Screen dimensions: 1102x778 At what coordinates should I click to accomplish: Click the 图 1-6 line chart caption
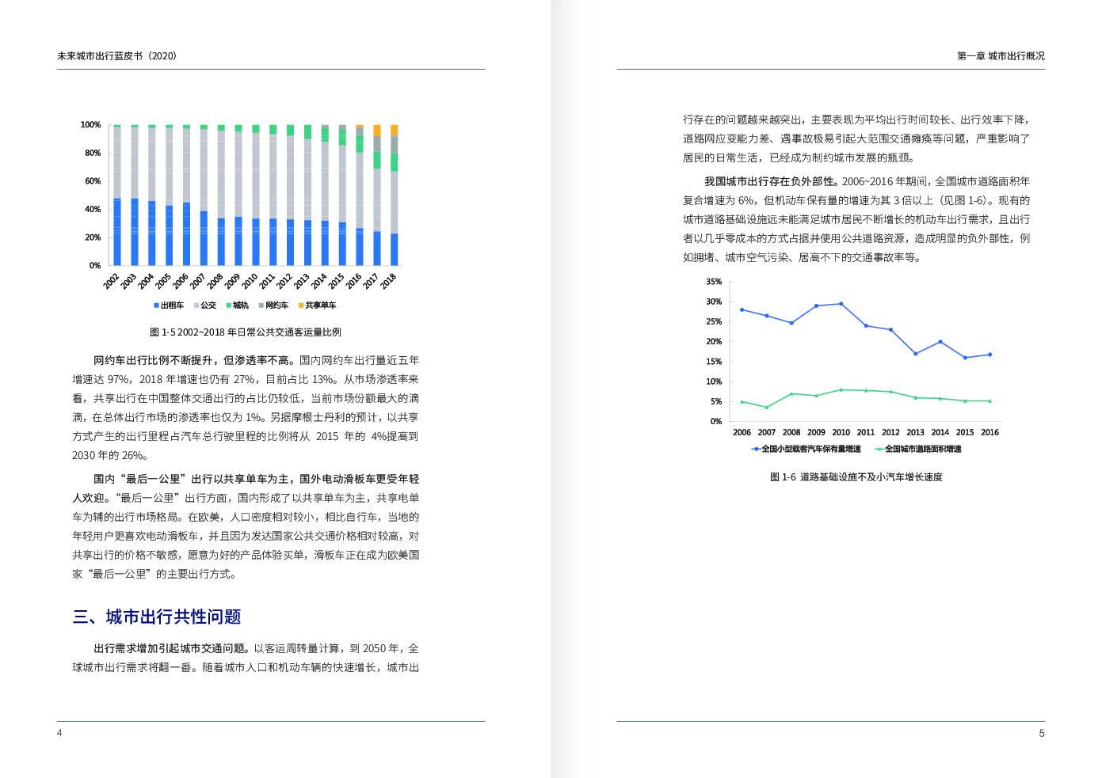[x=856, y=477]
